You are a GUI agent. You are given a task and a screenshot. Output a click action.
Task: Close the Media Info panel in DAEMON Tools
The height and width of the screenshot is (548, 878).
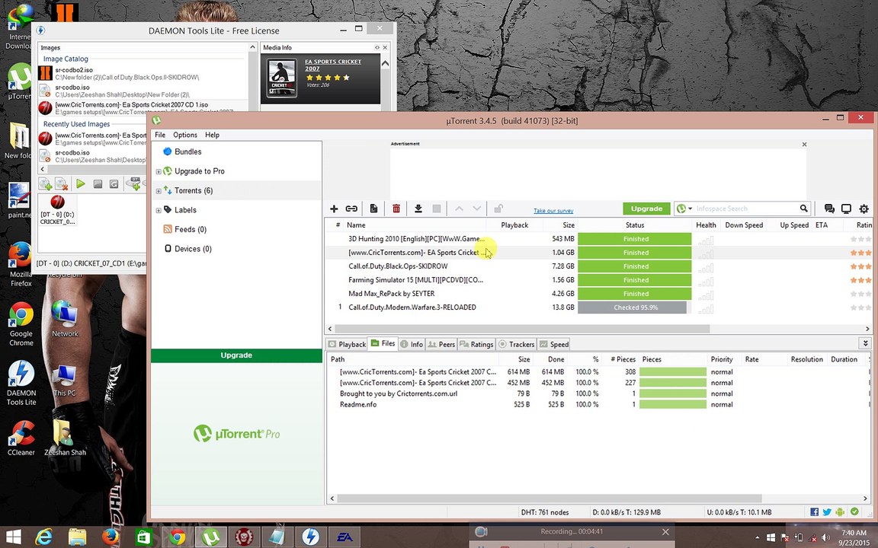385,47
